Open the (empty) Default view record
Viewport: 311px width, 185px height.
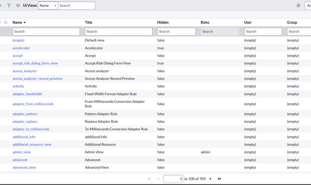tap(19, 40)
